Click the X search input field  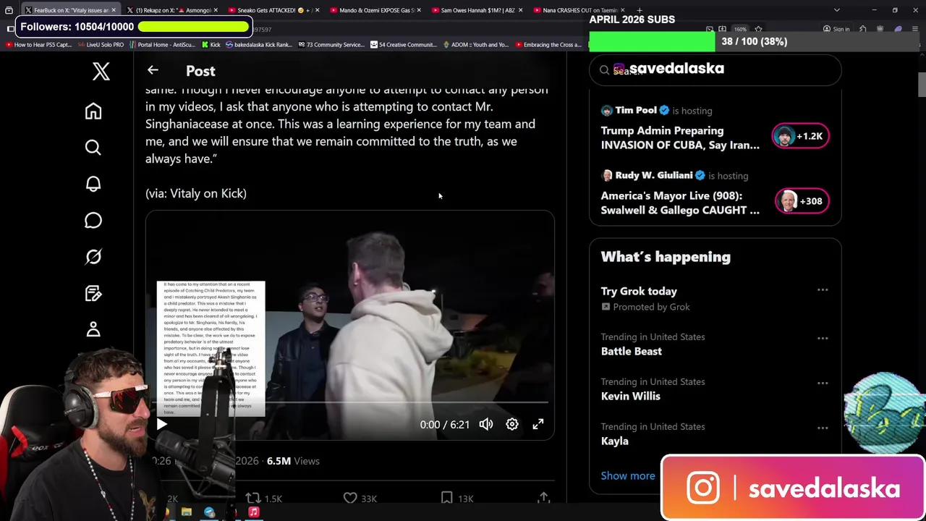[715, 69]
